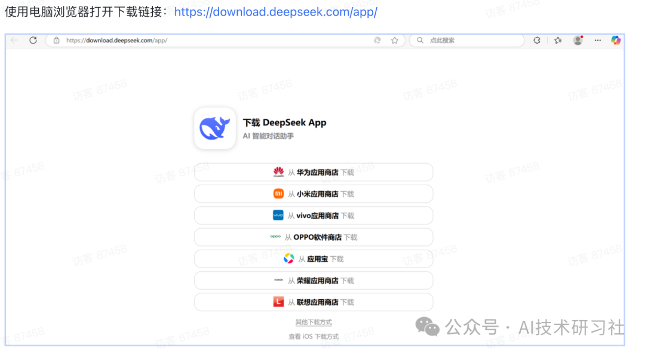Click the Lenovo red L icon
Screen dimensions: 645x353
coord(278,302)
